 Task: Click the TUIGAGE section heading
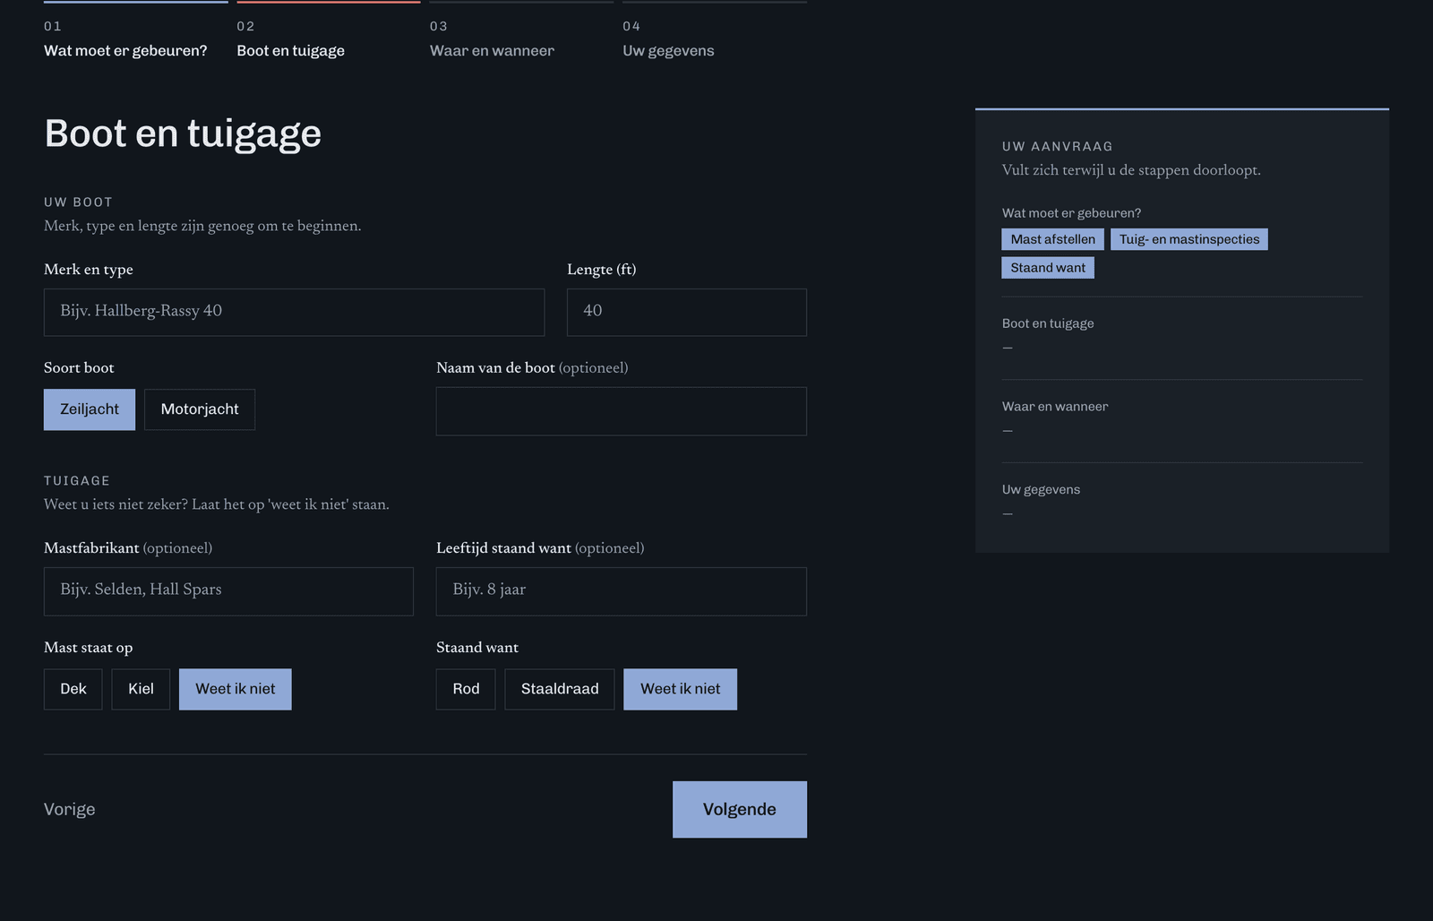[77, 481]
